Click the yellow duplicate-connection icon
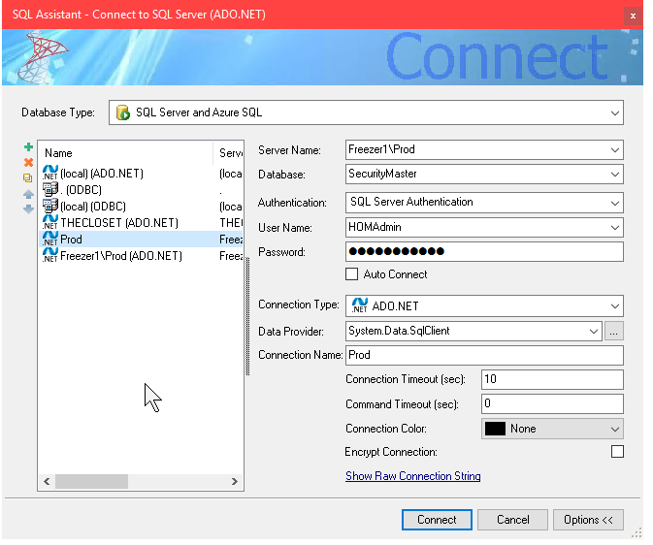653x545 pixels. tap(27, 178)
